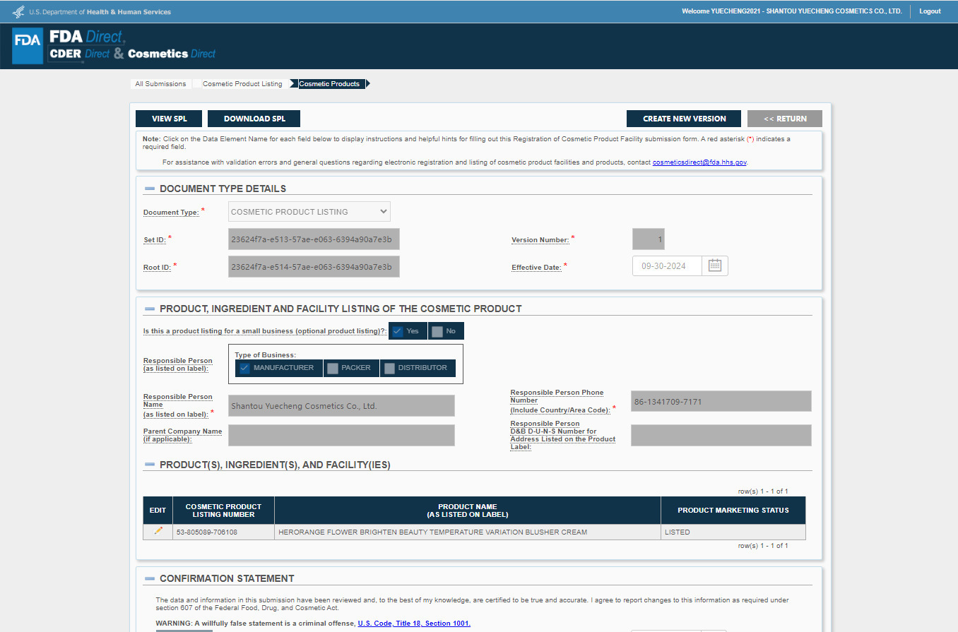Click the pencil edit icon for listing 53-805089-706108
The width and height of the screenshot is (958, 632).
[158, 531]
